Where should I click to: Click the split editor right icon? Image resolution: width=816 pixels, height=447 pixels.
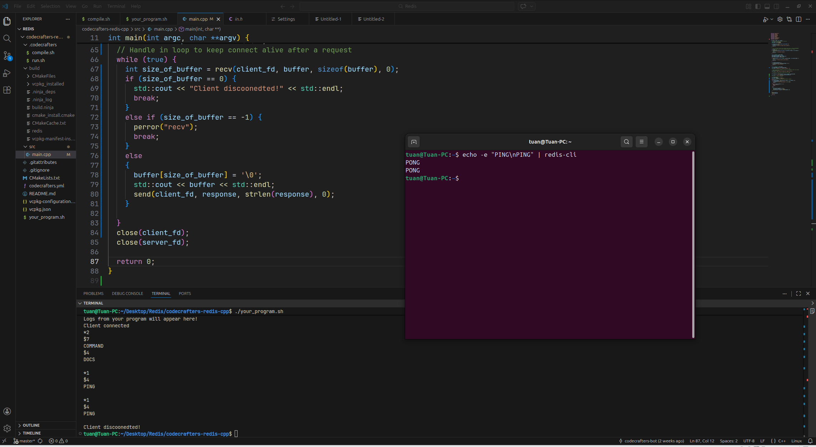click(799, 19)
